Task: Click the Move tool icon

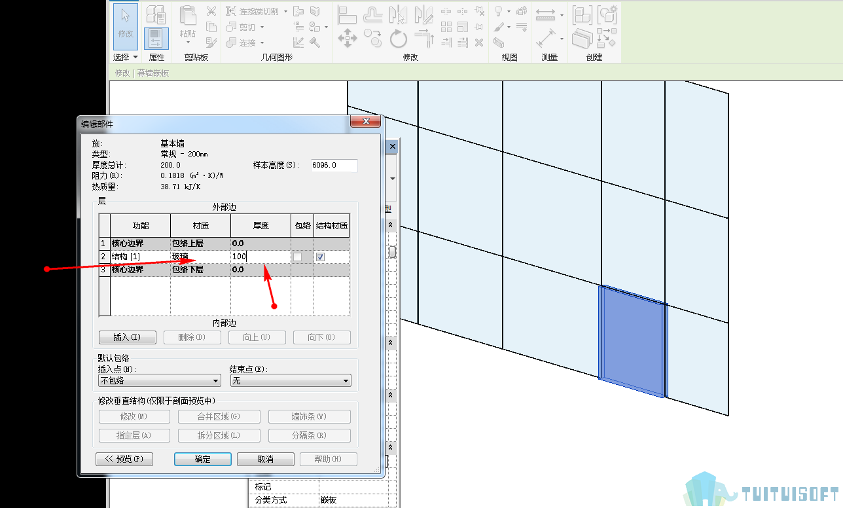Action: click(347, 38)
